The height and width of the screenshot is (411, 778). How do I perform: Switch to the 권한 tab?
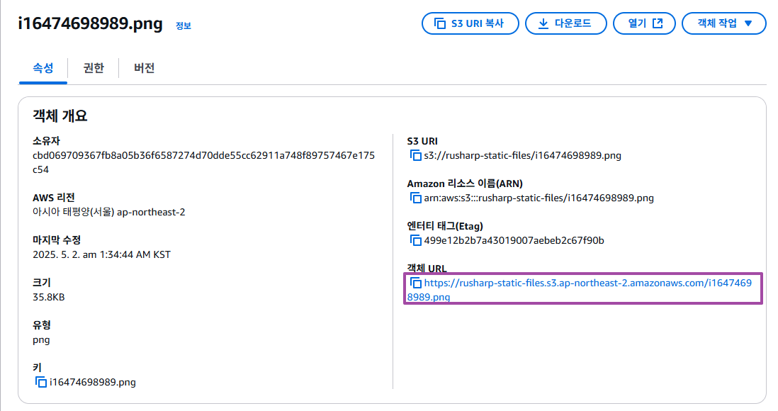(94, 68)
